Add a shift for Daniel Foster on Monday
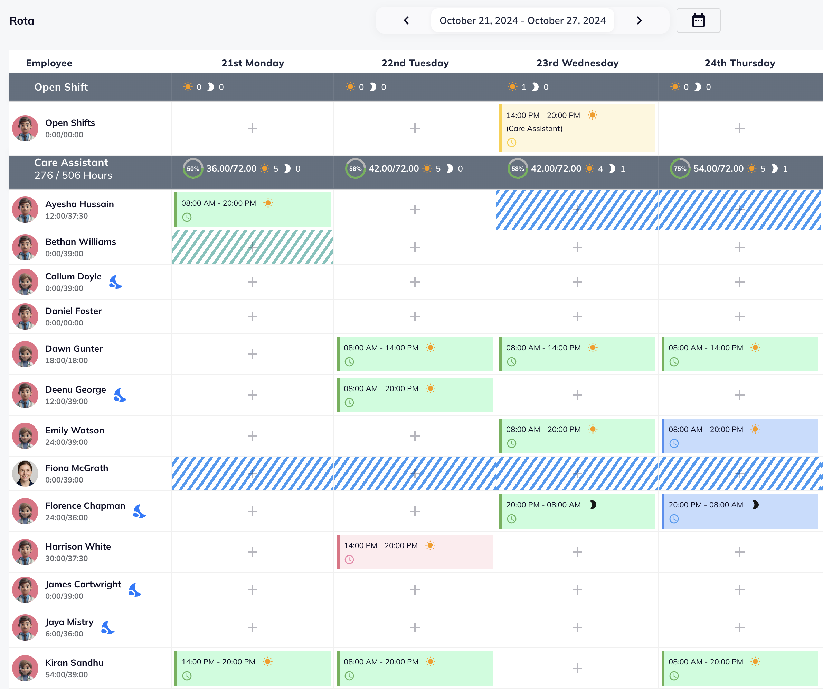 pyautogui.click(x=252, y=316)
